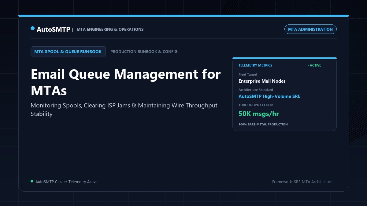Click AutoSMTP Cluster Telemetry Active text
The height and width of the screenshot is (206, 367).
[x=66, y=182]
